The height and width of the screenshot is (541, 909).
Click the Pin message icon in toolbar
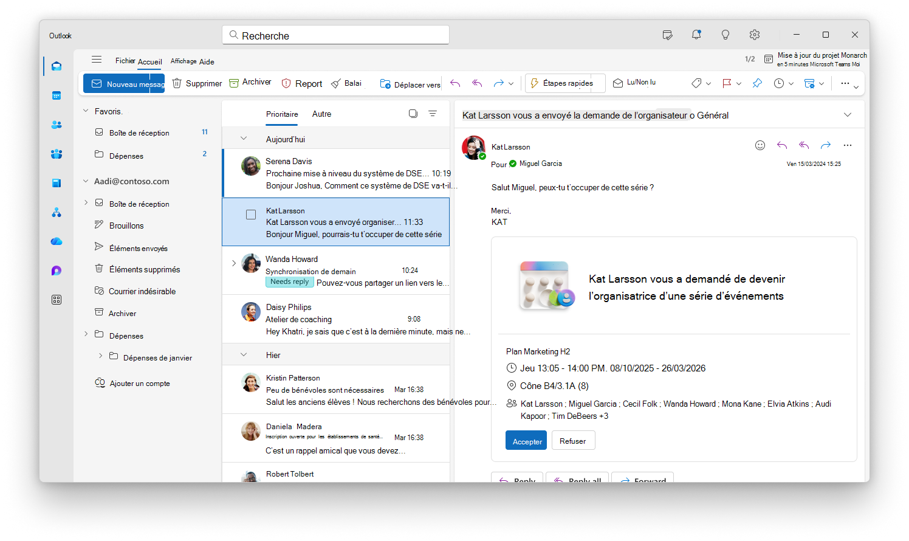pyautogui.click(x=757, y=83)
